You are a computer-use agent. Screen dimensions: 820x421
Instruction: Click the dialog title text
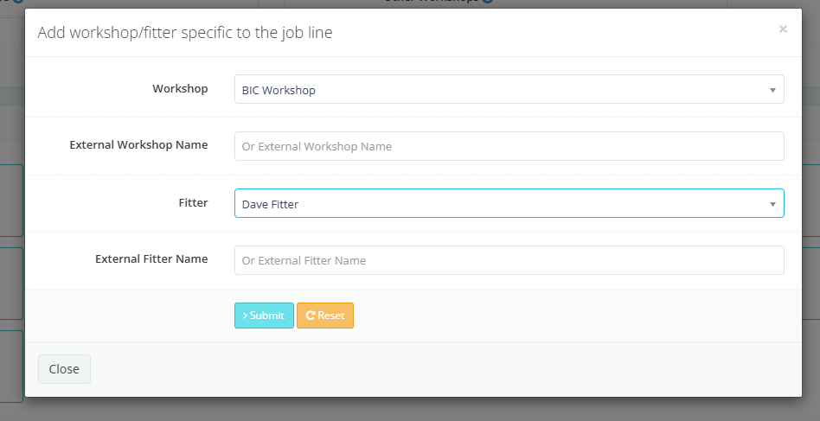coord(185,33)
